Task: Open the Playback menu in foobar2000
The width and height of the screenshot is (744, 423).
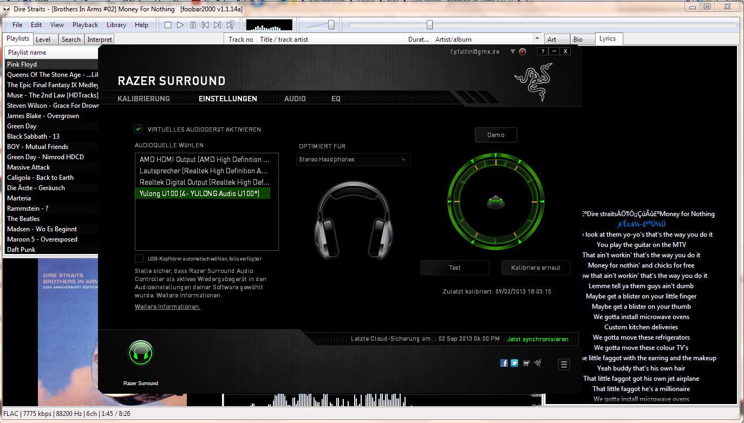Action: click(85, 25)
